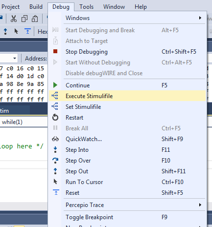Open the Tools menu

[x=86, y=7]
